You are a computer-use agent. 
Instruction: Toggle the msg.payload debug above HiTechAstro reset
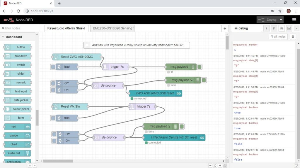[x=182, y=127]
